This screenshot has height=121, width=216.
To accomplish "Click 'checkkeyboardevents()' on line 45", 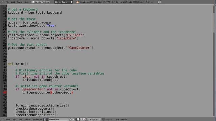I will pyautogui.click(x=35, y=109).
